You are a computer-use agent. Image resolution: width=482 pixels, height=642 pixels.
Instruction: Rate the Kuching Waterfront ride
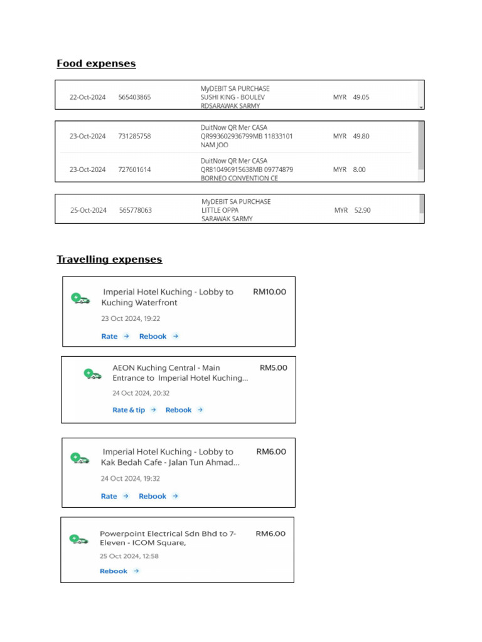[x=109, y=336]
